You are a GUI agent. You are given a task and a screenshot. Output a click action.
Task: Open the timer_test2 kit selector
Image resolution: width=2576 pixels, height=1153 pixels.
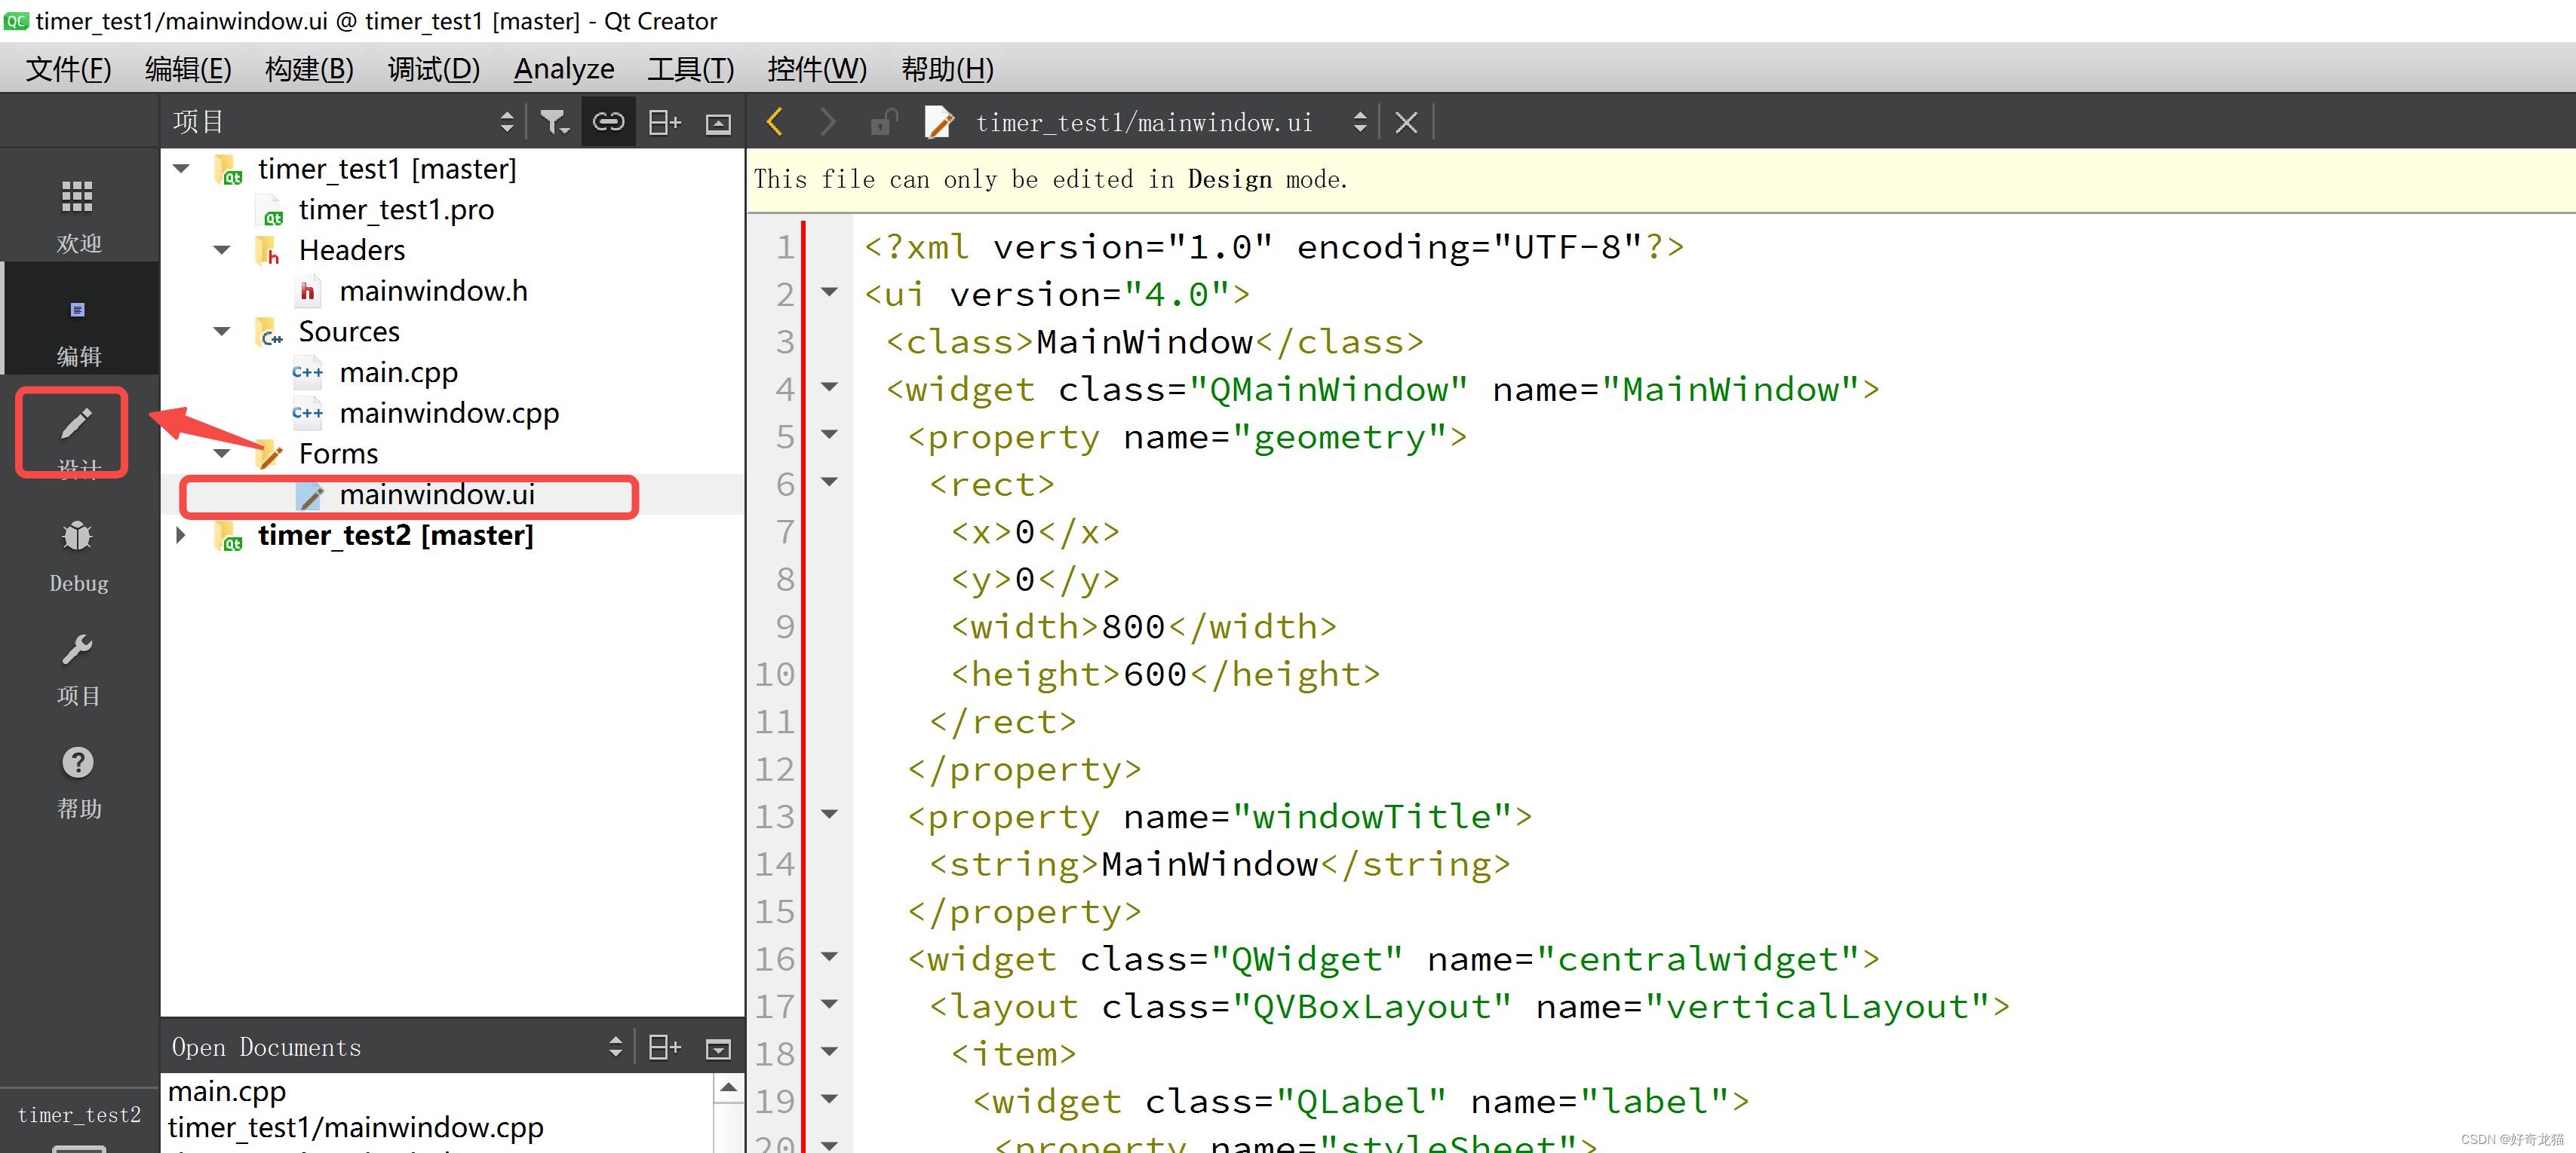click(78, 1121)
